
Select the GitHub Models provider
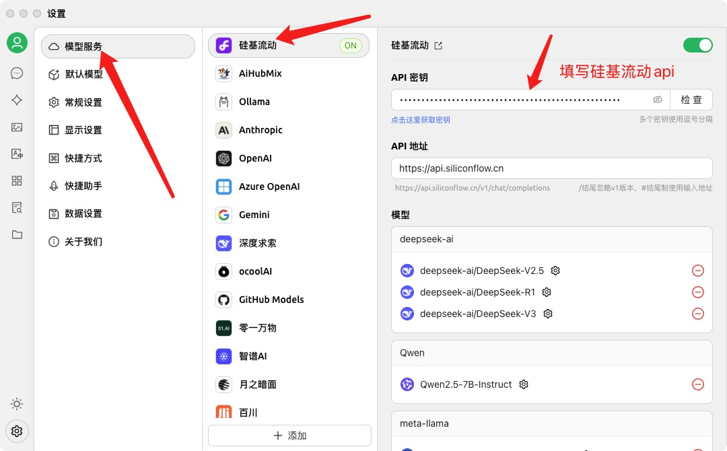tap(288, 300)
